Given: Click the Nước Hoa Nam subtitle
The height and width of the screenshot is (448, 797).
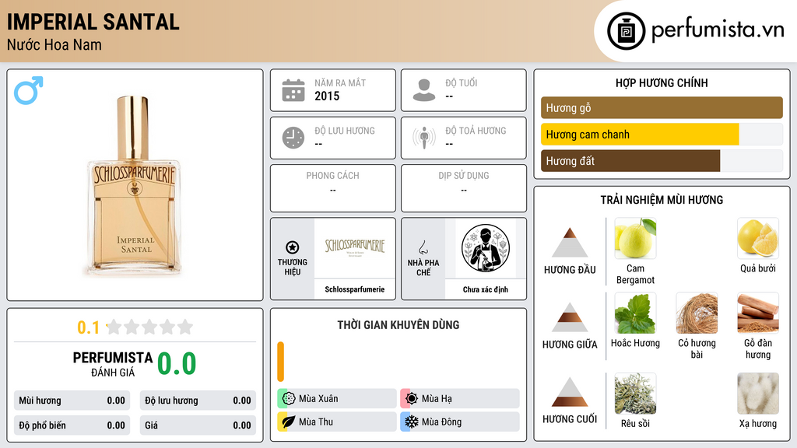Looking at the screenshot, I should click(x=54, y=44).
